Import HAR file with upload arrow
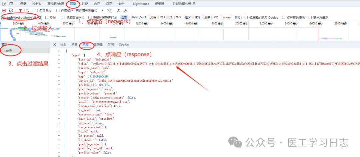Viewport: 360px width, 157px height. pos(118,11)
